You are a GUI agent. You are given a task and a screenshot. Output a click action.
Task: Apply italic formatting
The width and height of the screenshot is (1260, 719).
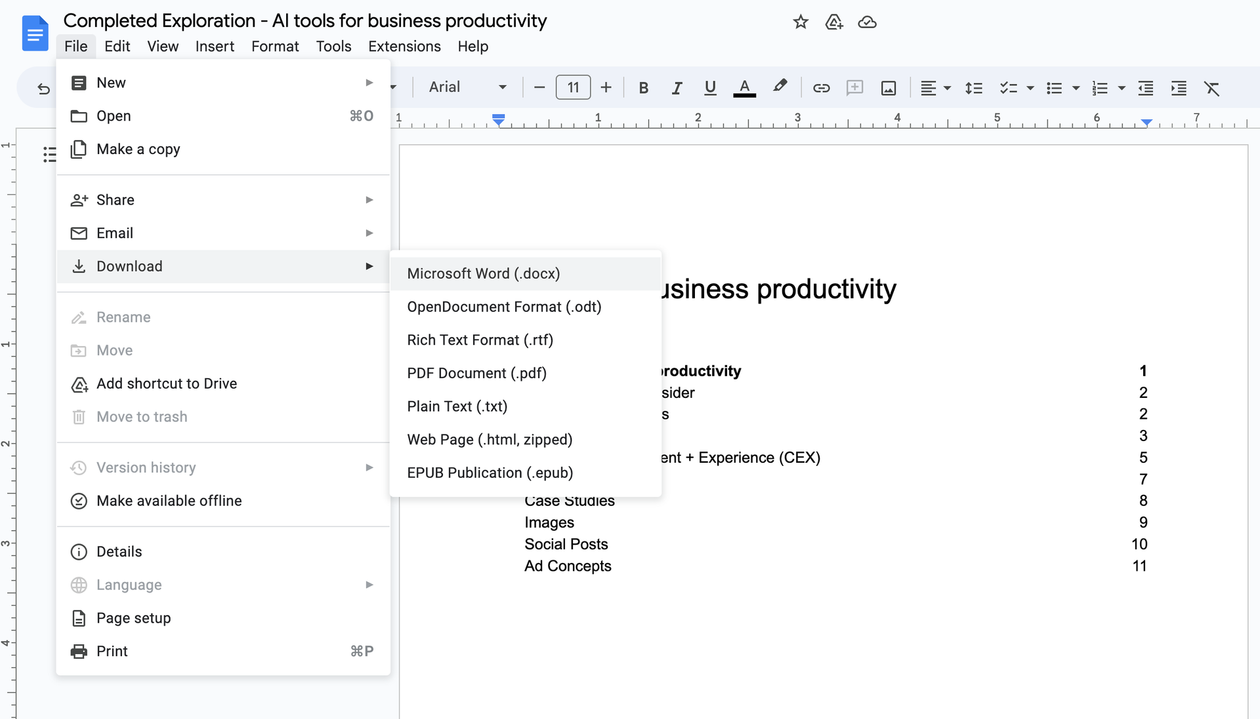(x=677, y=87)
